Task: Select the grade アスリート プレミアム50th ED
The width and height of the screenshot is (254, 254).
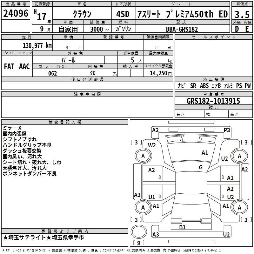Action: pyautogui.click(x=183, y=14)
